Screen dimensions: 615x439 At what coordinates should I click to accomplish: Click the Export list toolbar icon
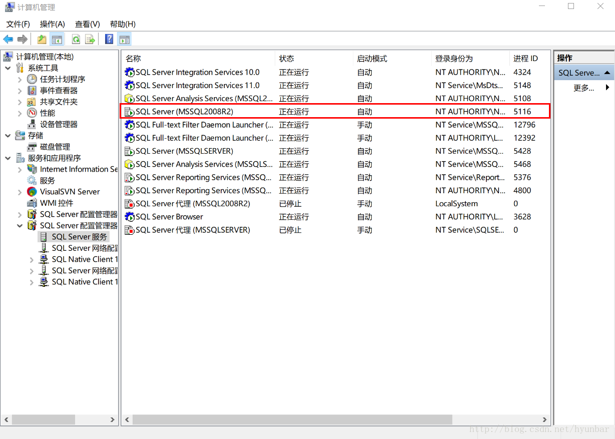tap(90, 40)
